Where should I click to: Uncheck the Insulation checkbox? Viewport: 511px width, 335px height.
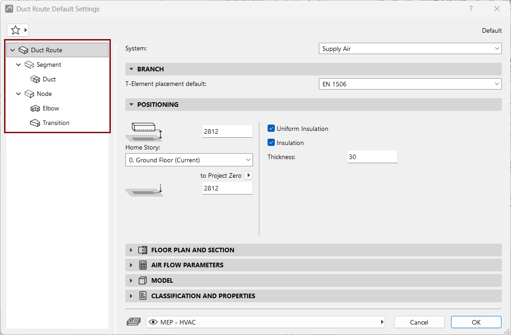pyautogui.click(x=271, y=143)
